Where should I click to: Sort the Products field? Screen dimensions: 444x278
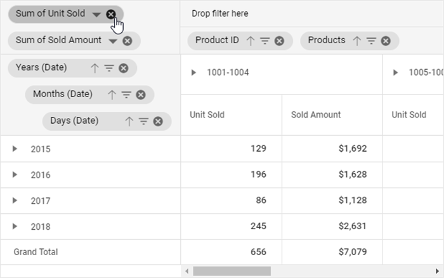[x=356, y=41]
